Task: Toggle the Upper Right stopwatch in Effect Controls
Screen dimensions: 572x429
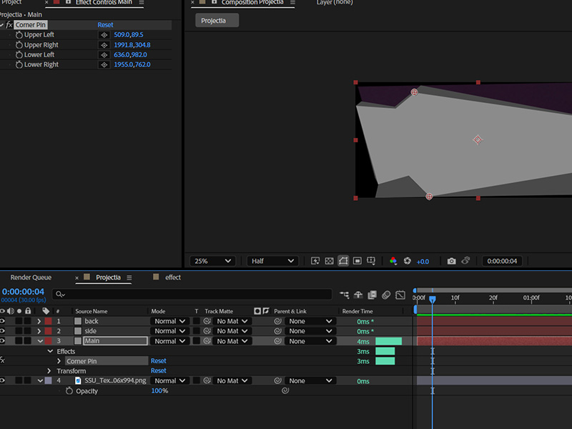Action: [x=19, y=45]
